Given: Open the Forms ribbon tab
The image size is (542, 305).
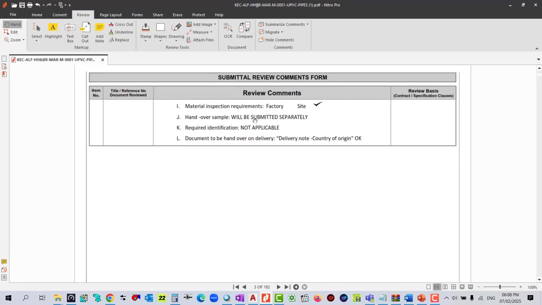Looking at the screenshot, I should tap(137, 15).
